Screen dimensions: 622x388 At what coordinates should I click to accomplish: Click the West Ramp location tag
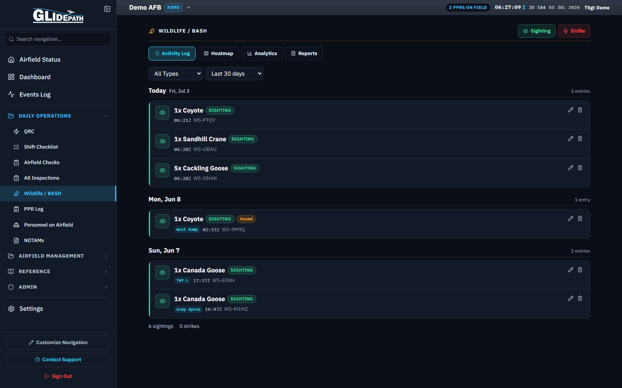pos(187,230)
